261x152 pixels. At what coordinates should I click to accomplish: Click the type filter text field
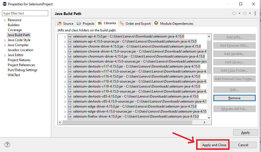(x=25, y=13)
